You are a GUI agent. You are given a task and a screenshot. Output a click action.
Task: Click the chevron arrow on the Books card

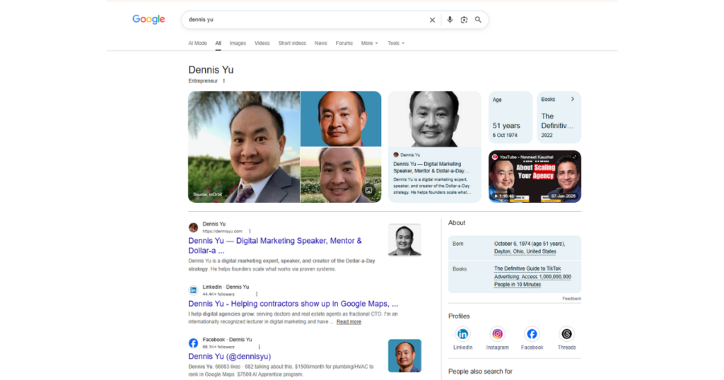tap(573, 99)
